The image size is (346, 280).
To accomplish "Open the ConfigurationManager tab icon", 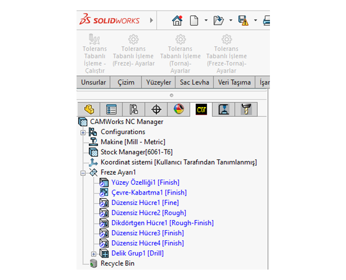I will (x=134, y=109).
